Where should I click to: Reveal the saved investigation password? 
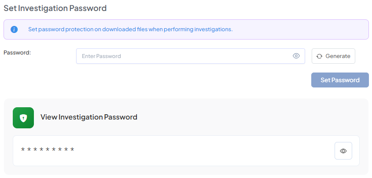(343, 151)
